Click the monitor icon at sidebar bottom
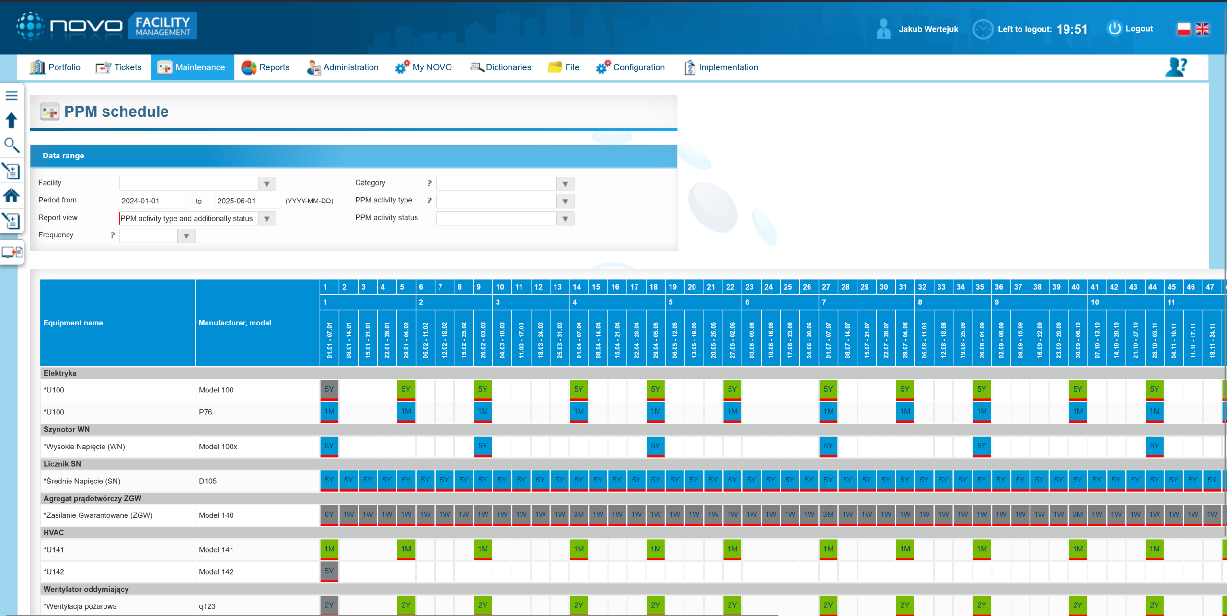This screenshot has width=1227, height=616. pos(12,252)
